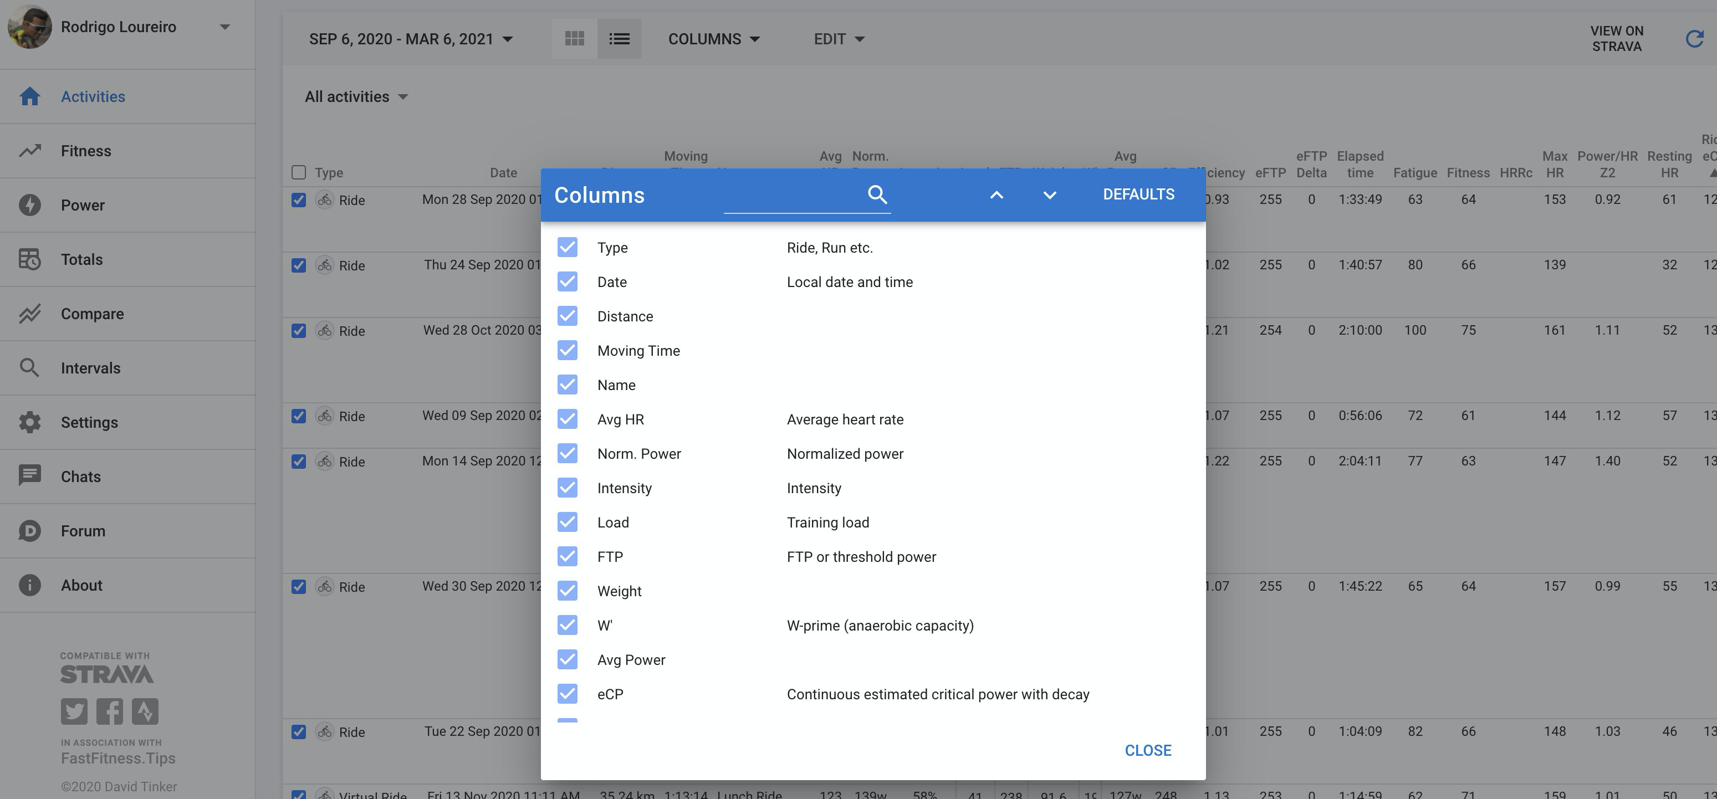
Task: Go to Chats page
Action: pos(81,477)
